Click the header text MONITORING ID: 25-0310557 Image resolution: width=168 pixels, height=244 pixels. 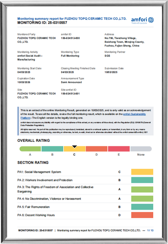(42, 23)
